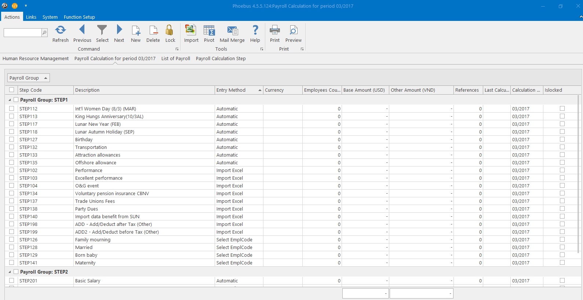Viewport: 583px width, 300px height.
Task: Check the Payroll Group STEP1 group checkbox
Action: (16, 100)
